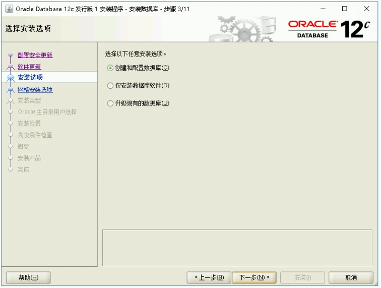The width and height of the screenshot is (381, 288).
Task: Select the 创建和配置数据库(C) radio option
Action: (138, 68)
